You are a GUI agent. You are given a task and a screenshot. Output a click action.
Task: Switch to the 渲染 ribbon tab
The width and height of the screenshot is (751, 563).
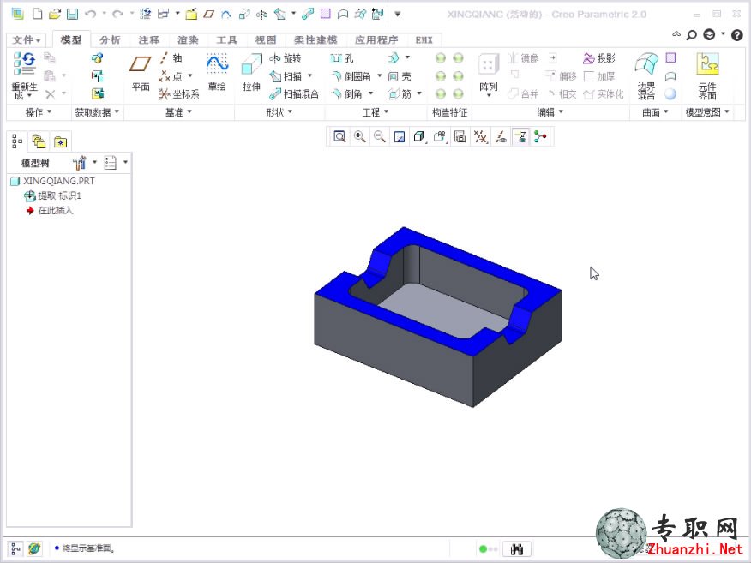[x=188, y=39]
